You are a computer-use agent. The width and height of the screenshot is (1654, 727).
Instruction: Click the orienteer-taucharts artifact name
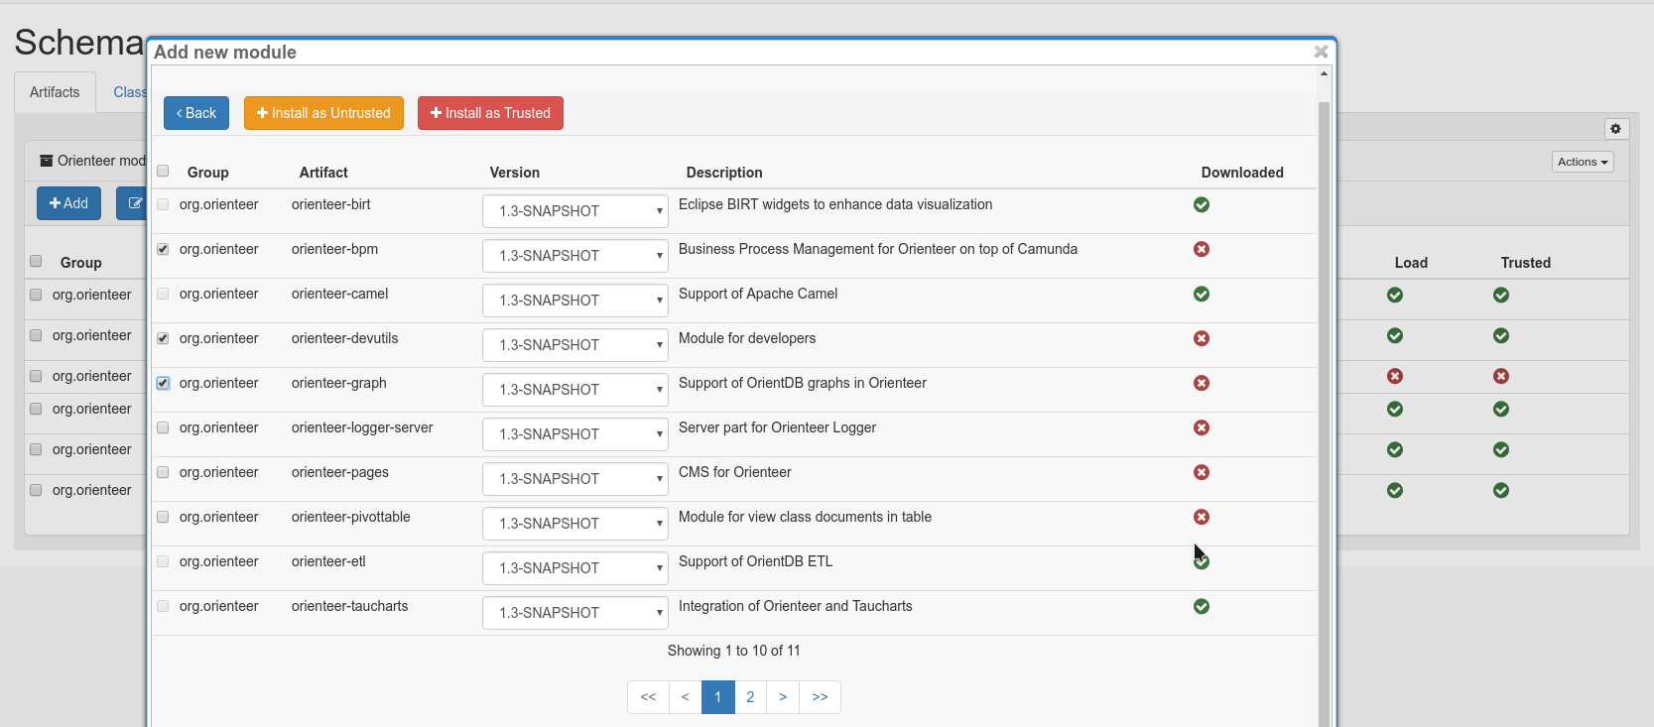coord(349,606)
